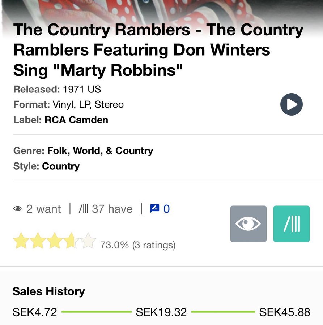Open the RCA Camden label page

click(x=76, y=120)
